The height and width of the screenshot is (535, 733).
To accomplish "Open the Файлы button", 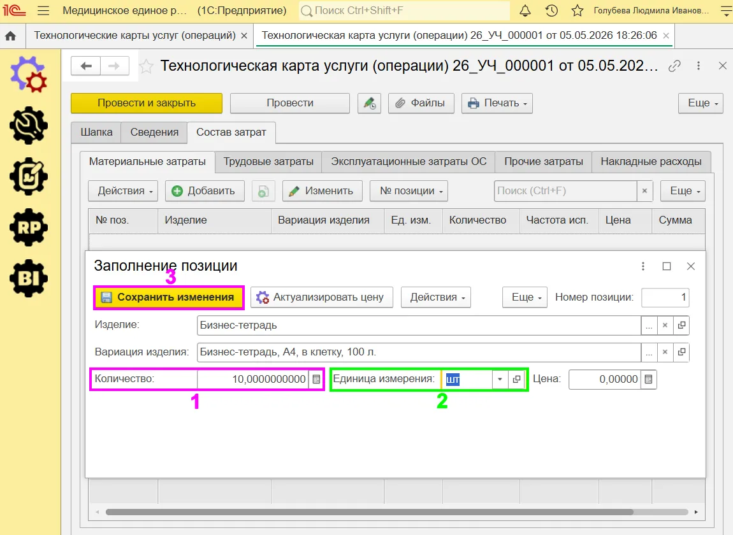I will [x=421, y=103].
